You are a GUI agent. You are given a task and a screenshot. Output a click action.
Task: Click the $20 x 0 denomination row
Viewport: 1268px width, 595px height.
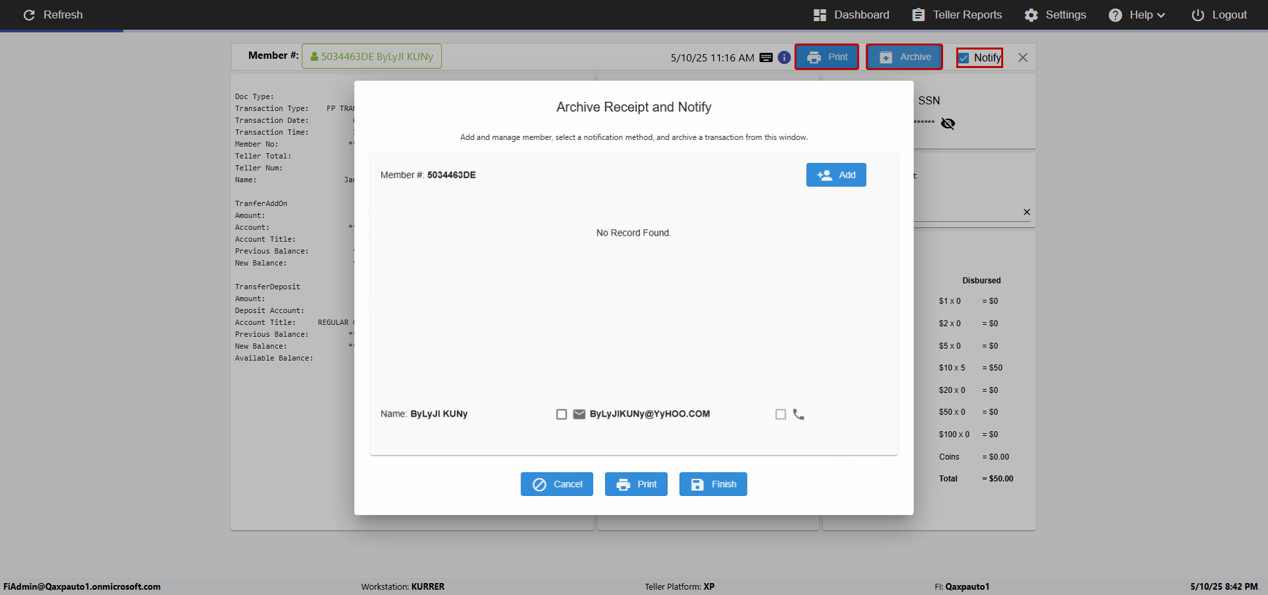[969, 390]
